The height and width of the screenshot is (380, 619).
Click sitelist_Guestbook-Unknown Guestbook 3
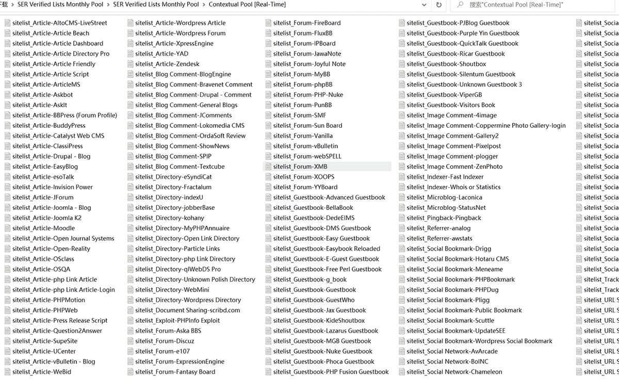coord(464,85)
